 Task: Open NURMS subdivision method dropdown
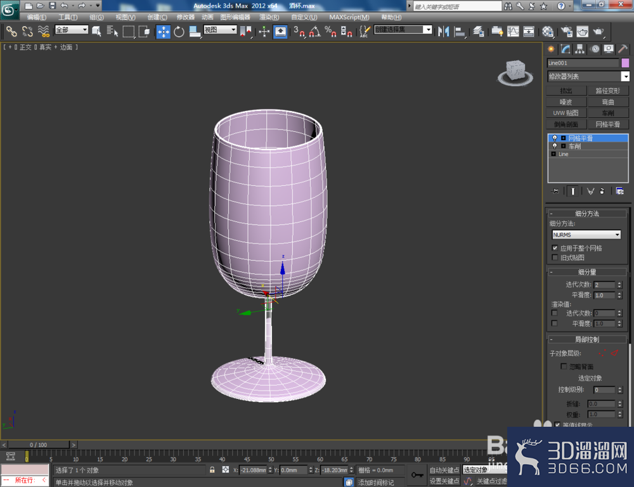point(586,235)
